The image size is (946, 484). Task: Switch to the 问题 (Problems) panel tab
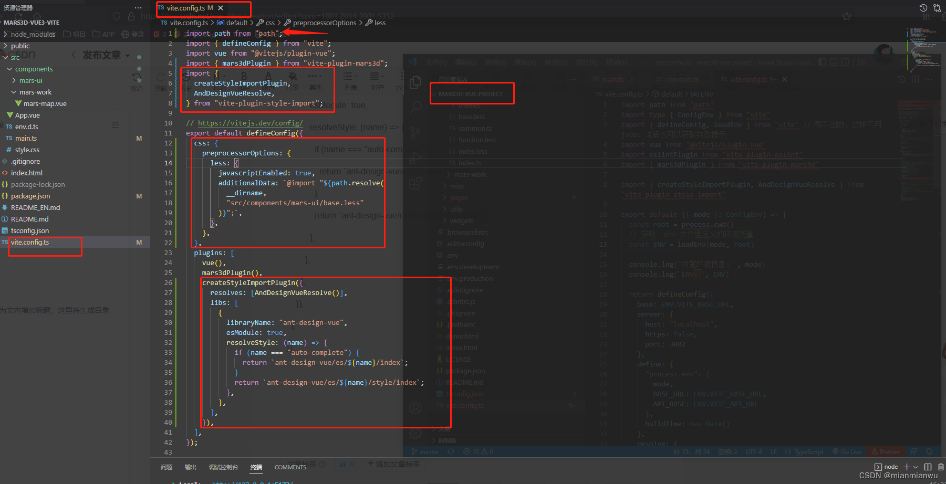tap(167, 467)
